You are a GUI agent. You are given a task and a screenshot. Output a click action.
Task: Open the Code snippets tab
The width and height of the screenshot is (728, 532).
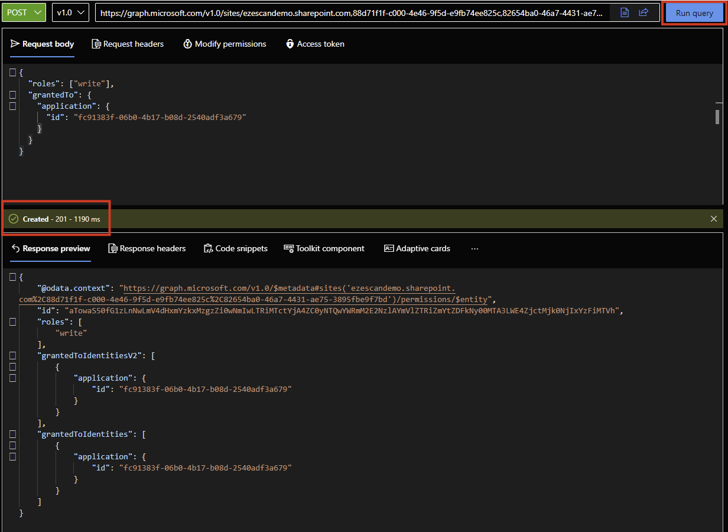pyautogui.click(x=235, y=248)
